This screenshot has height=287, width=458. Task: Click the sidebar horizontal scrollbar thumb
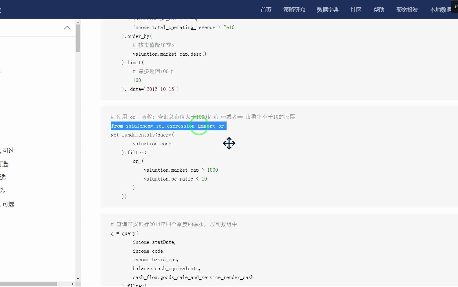28,284
